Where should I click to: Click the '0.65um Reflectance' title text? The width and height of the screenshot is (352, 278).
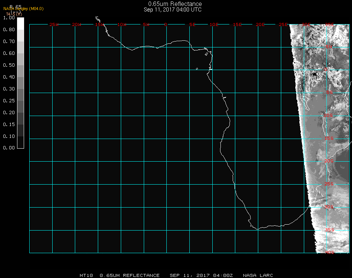pos(175,4)
